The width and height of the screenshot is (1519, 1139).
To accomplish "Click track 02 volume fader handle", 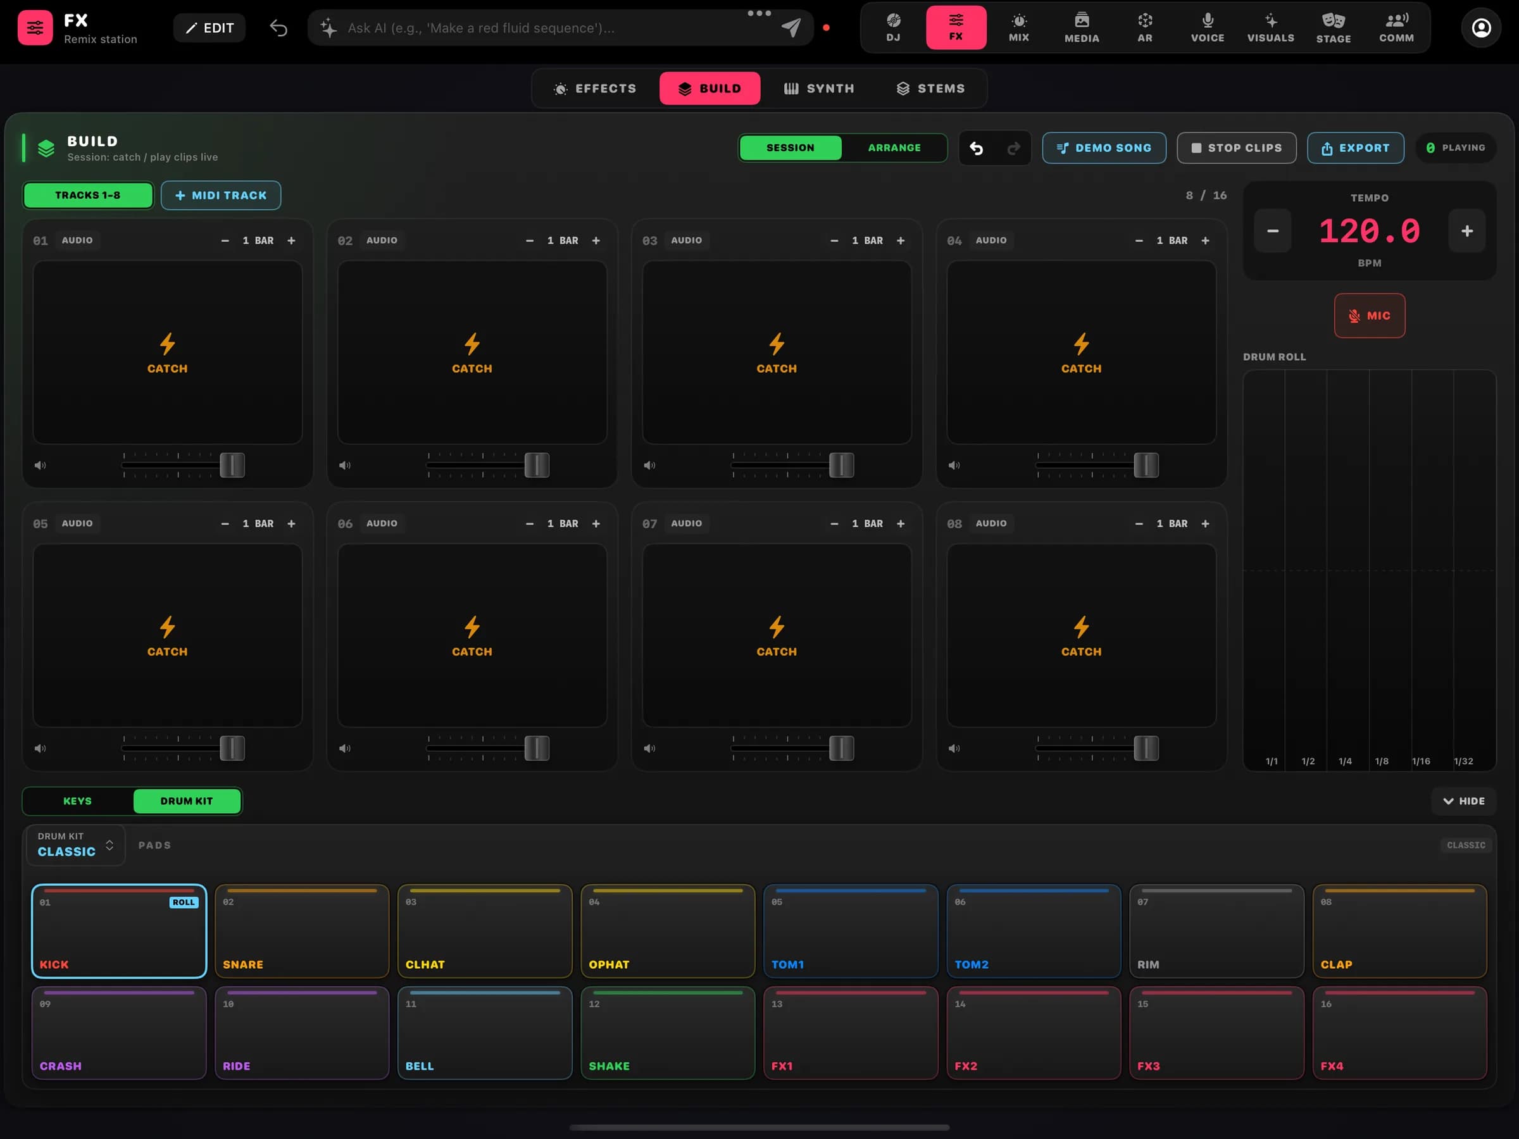I will click(536, 466).
